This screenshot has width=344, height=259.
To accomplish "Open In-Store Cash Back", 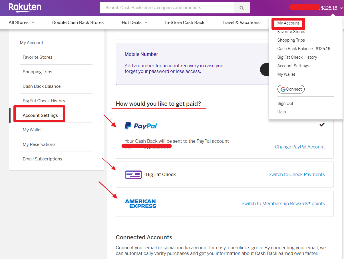I will tap(185, 23).
